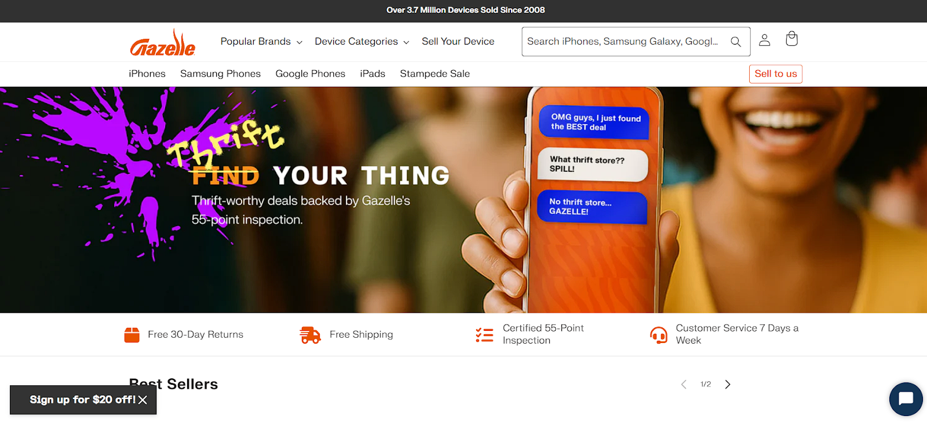
Task: Click the 55-Point Inspection checklist icon
Action: coord(484,335)
